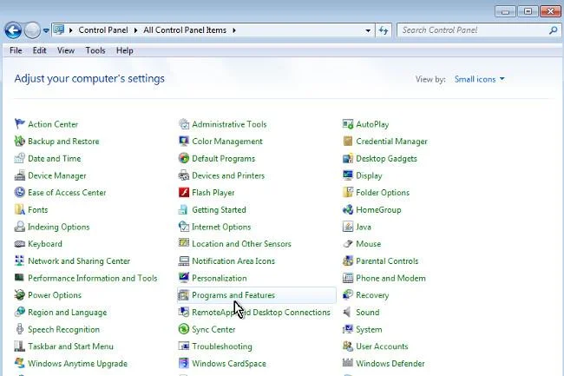Click the Internet Options icon
The height and width of the screenshot is (376, 564).
(184, 227)
